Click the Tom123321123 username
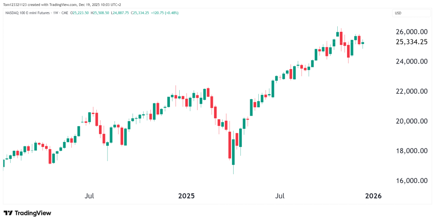This screenshot has height=222, width=435. (x=14, y=4)
